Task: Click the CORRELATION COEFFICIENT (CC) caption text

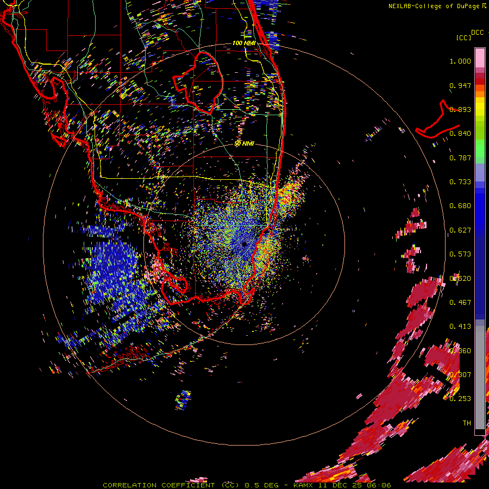Action: click(172, 485)
